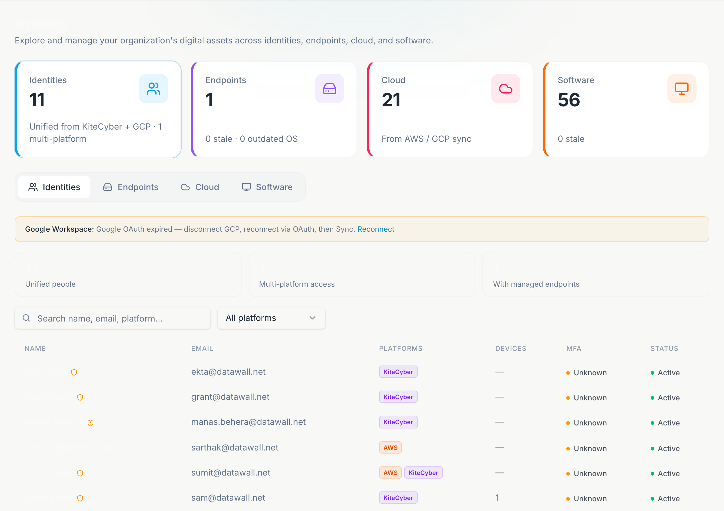
Task: Click the DEVICES column header
Action: 511,348
